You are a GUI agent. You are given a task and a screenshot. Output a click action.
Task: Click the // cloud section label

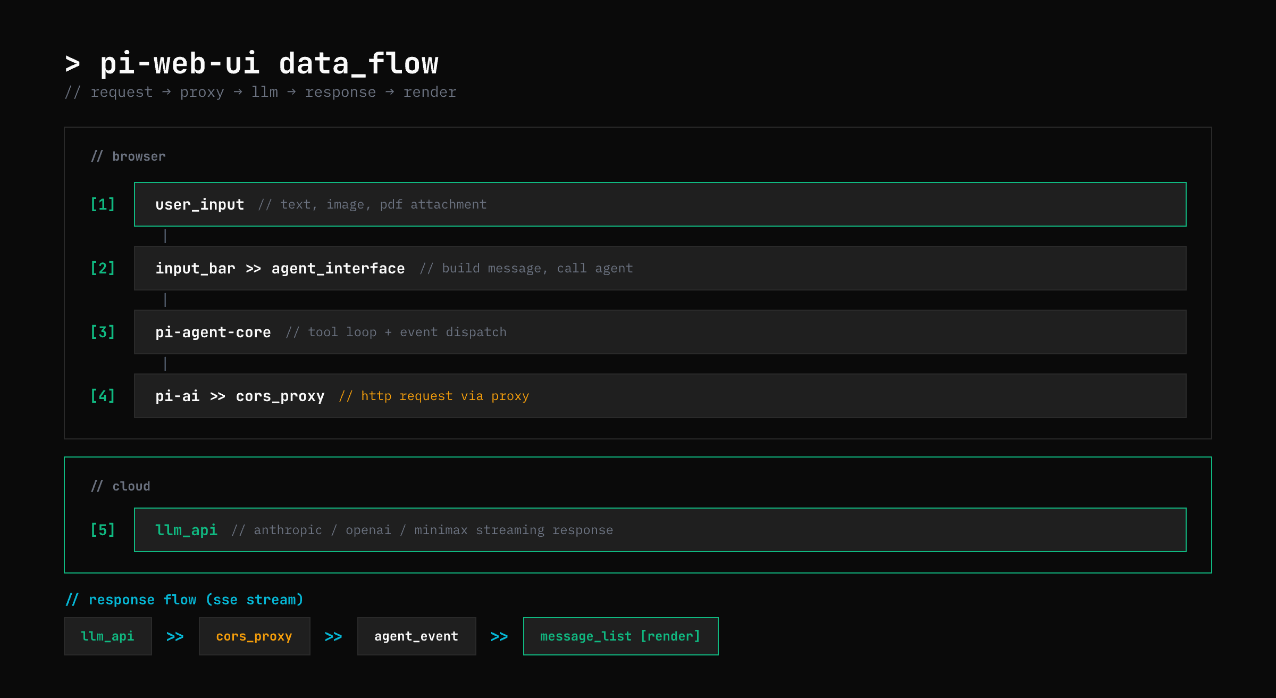(x=121, y=486)
